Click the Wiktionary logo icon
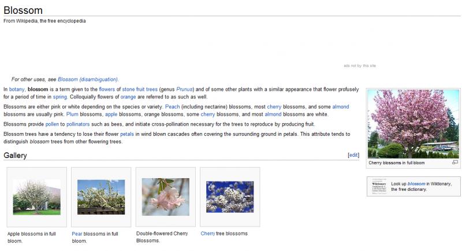 378,186
